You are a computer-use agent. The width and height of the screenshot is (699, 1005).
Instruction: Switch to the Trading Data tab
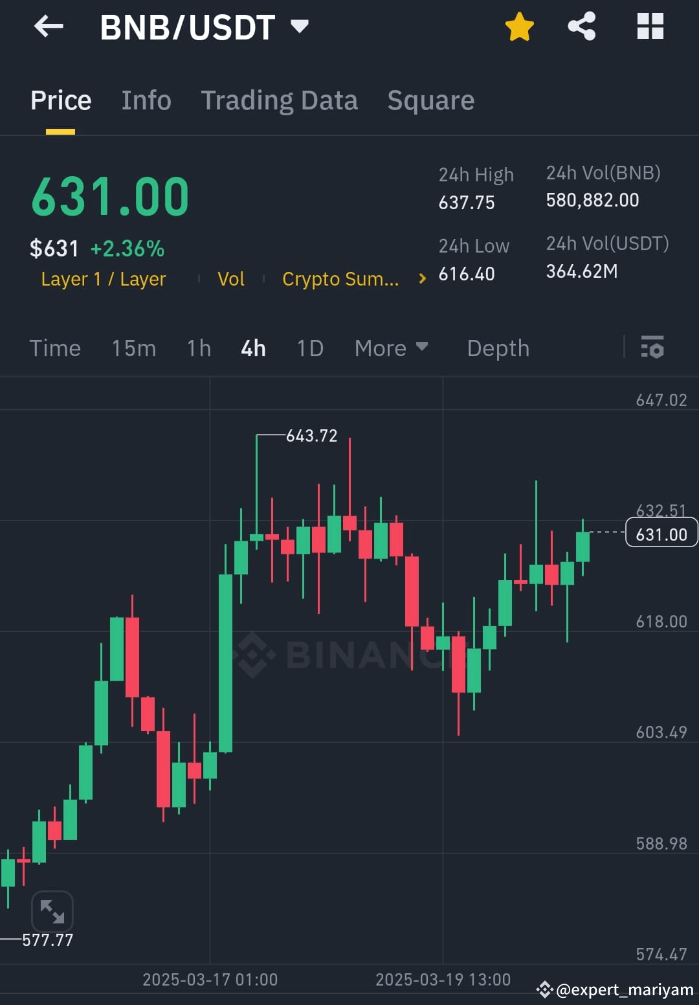[279, 100]
